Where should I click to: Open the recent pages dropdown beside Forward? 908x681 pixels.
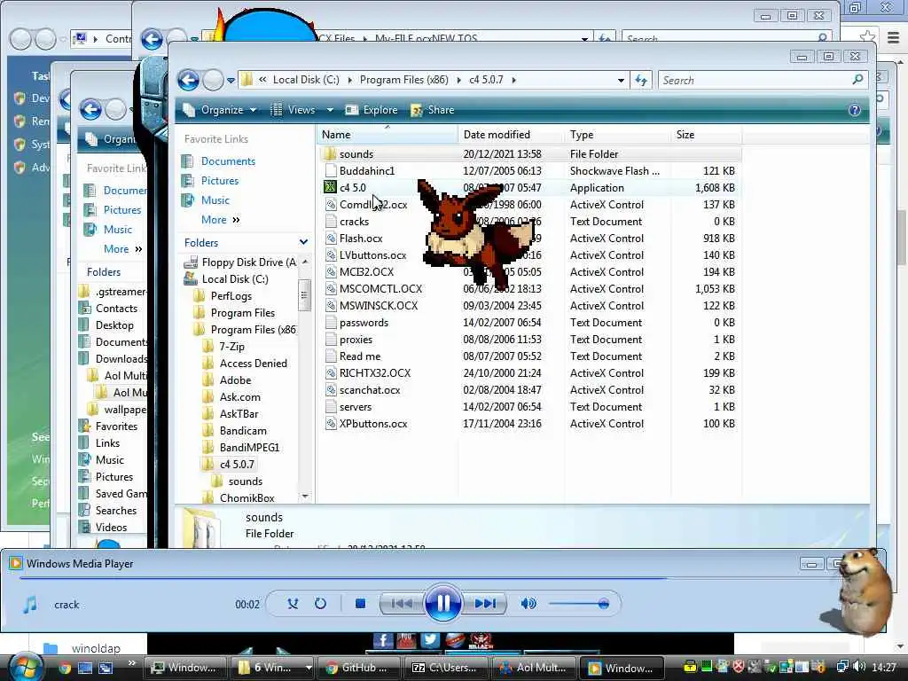(231, 81)
